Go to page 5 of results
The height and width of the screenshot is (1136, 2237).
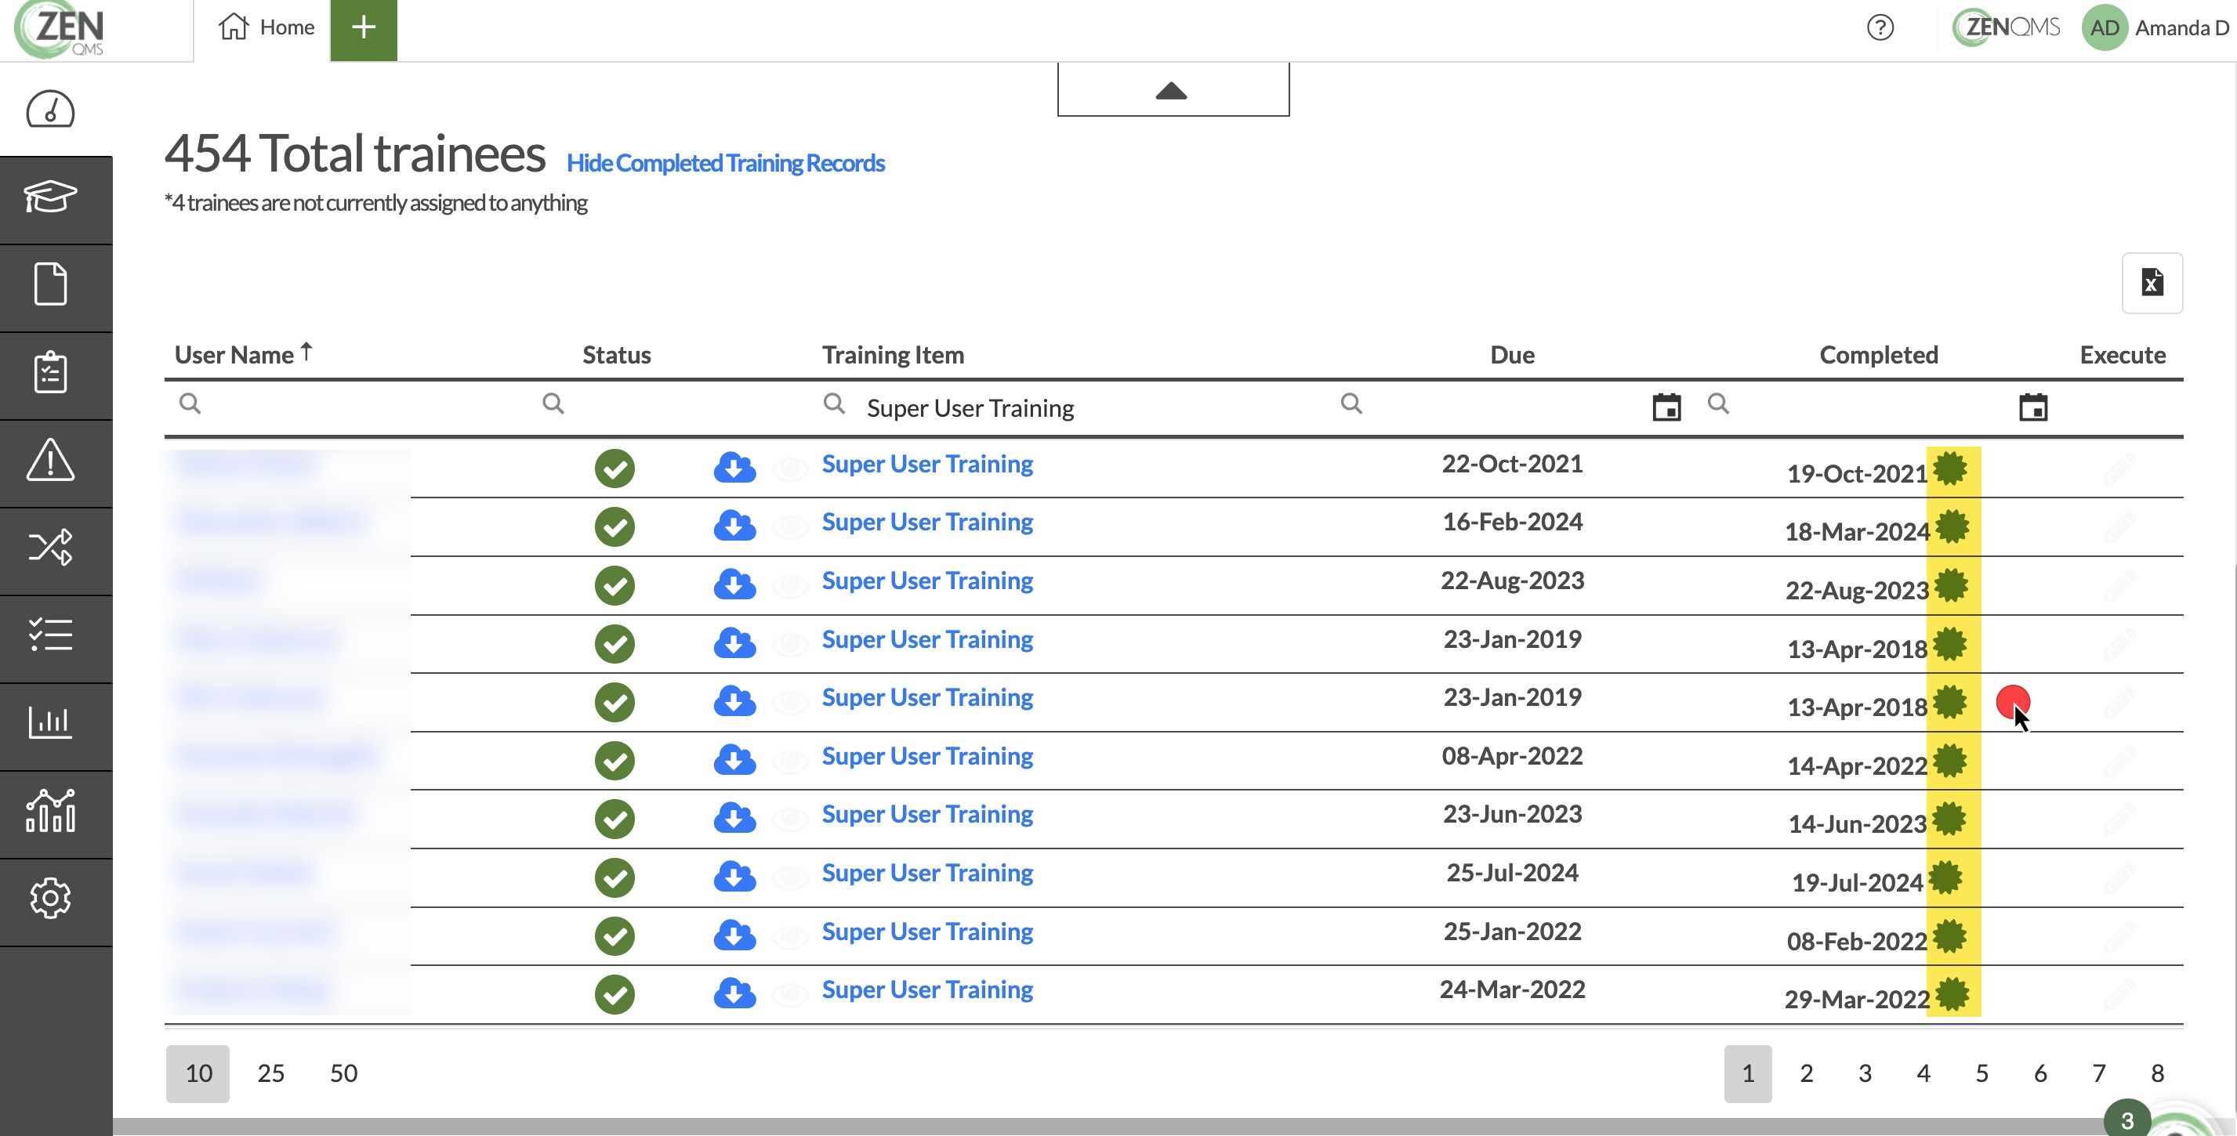[1981, 1073]
